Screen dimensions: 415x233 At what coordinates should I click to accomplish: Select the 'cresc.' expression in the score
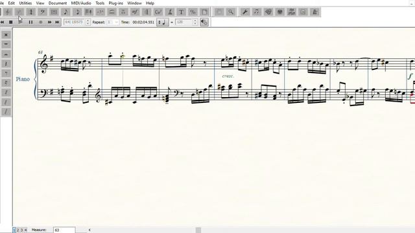coord(228,76)
